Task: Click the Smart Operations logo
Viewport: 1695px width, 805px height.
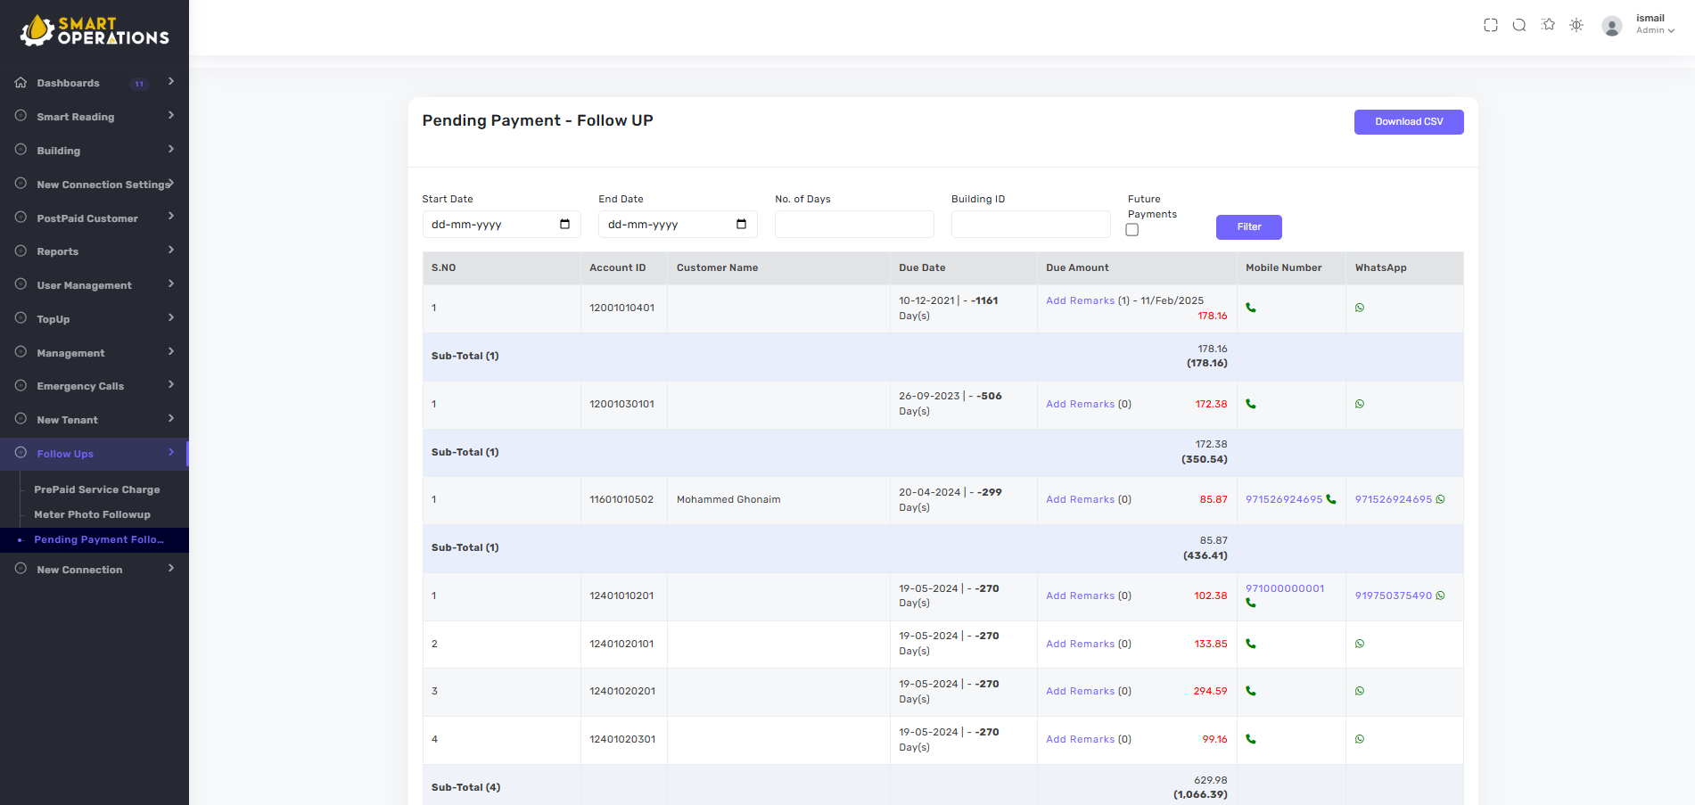Action: [95, 30]
